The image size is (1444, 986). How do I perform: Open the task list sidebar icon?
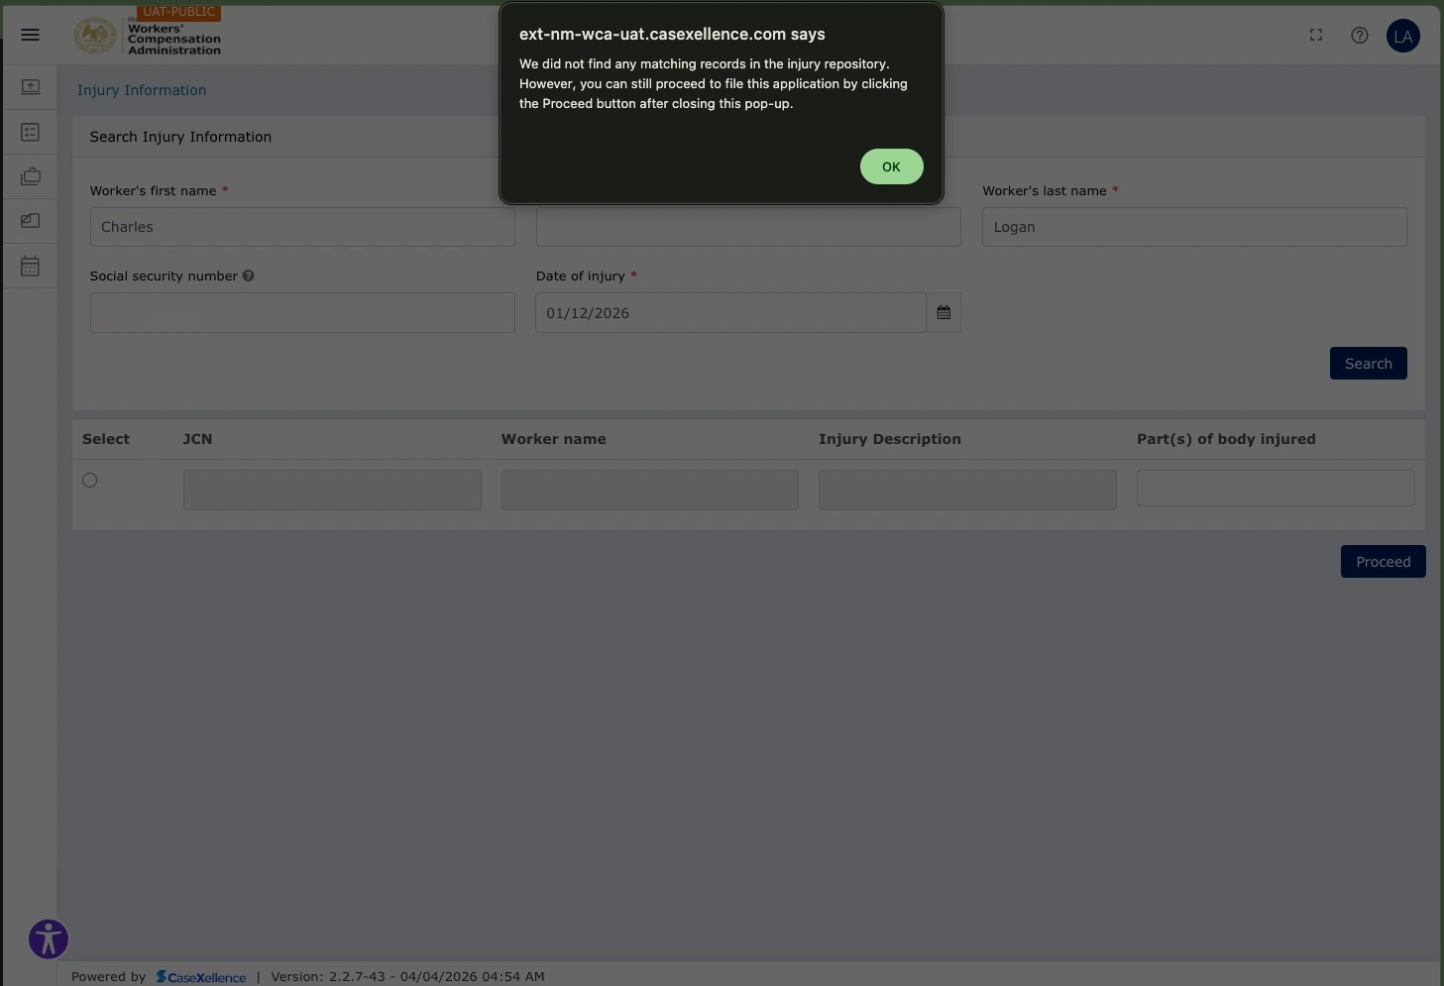(31, 132)
